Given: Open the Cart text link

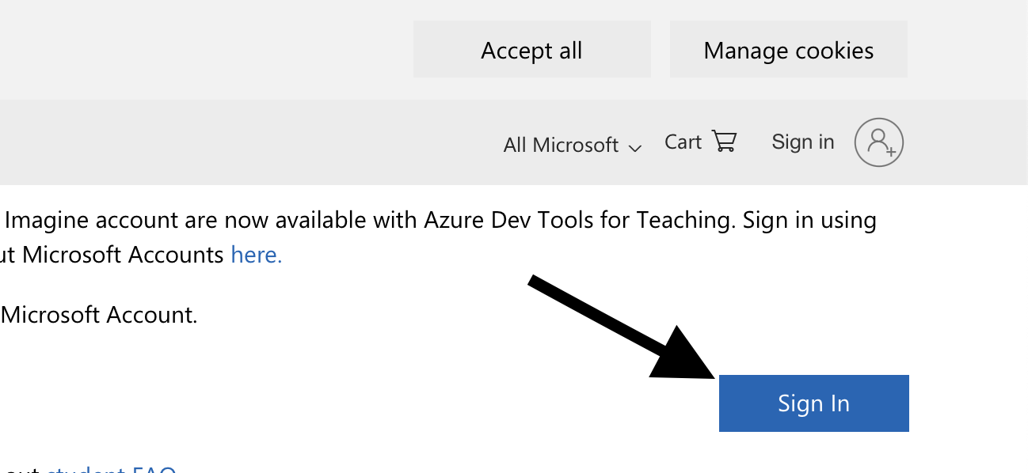Looking at the screenshot, I should [x=683, y=142].
